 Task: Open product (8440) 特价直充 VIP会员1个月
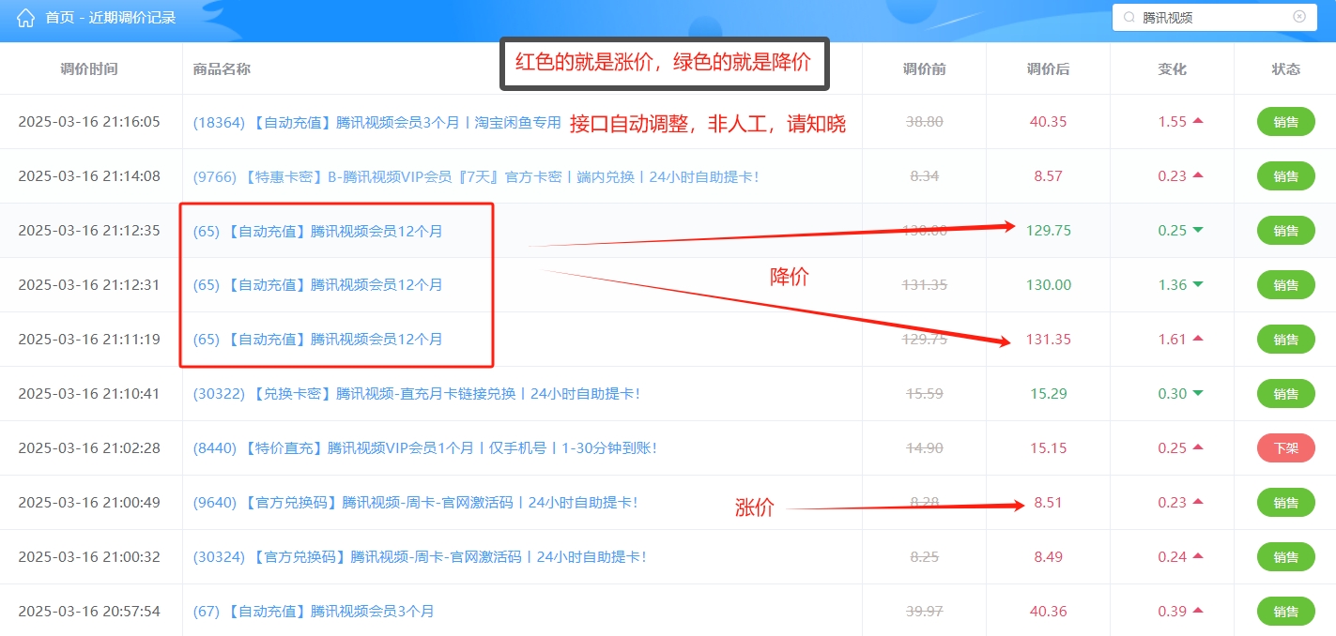(424, 448)
